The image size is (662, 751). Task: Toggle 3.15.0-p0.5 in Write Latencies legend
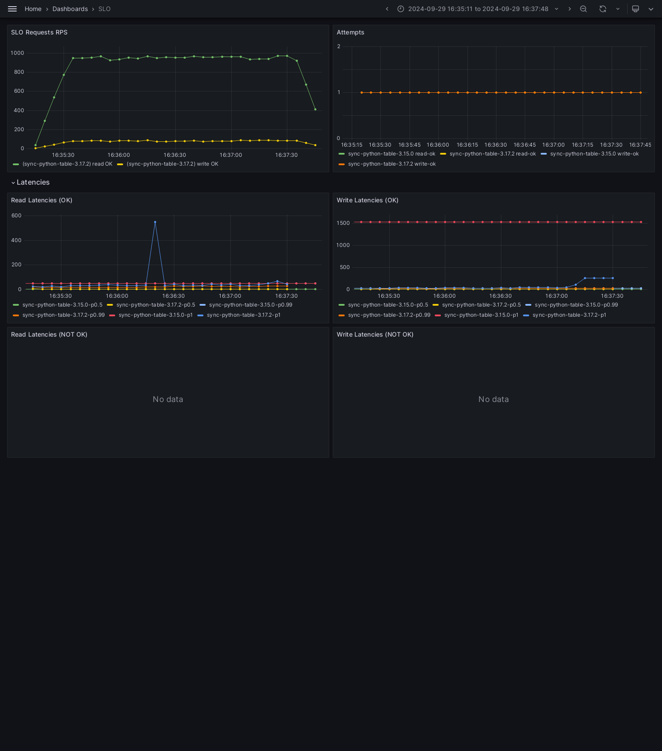tap(388, 305)
